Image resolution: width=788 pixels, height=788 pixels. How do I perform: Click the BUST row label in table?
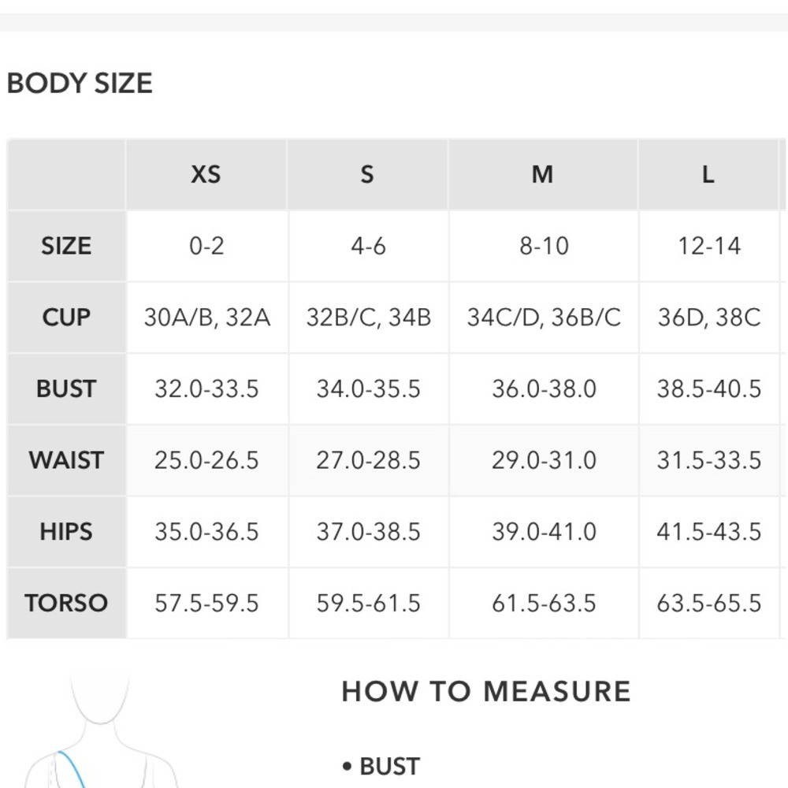tap(66, 389)
